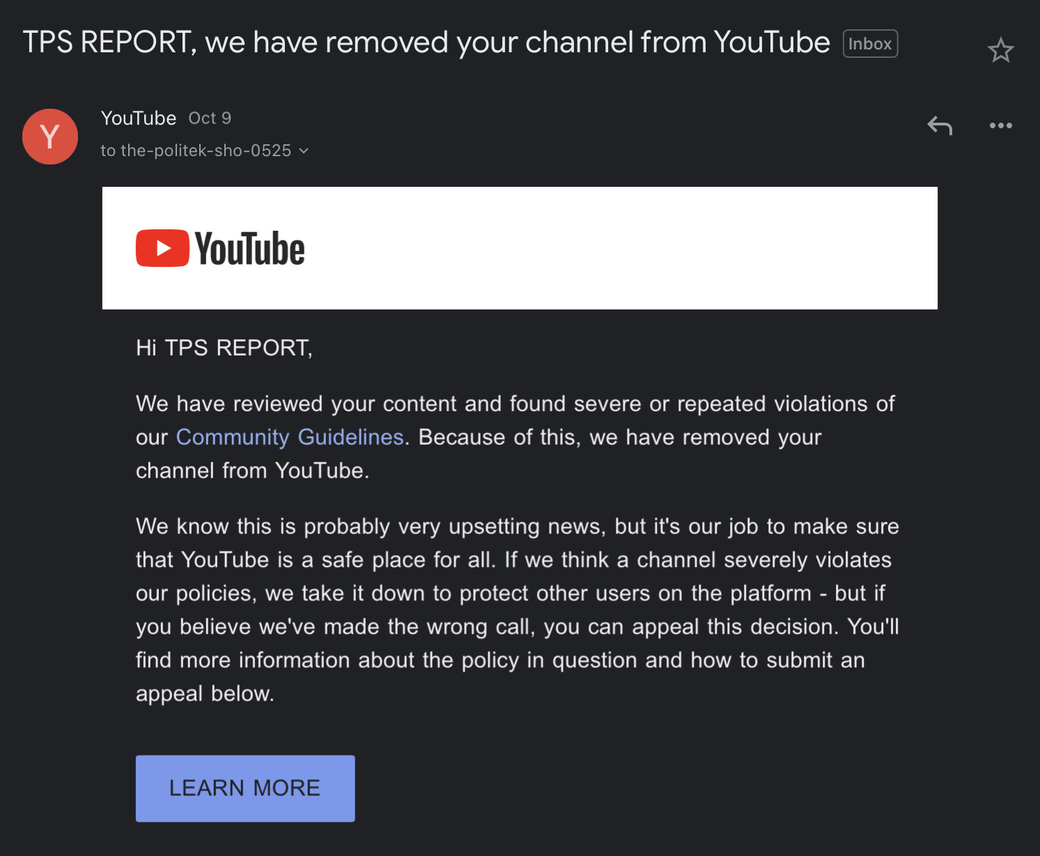Click the recipient text to the-politek-sho-0525
Screen dimensions: 1040x856
[196, 151]
